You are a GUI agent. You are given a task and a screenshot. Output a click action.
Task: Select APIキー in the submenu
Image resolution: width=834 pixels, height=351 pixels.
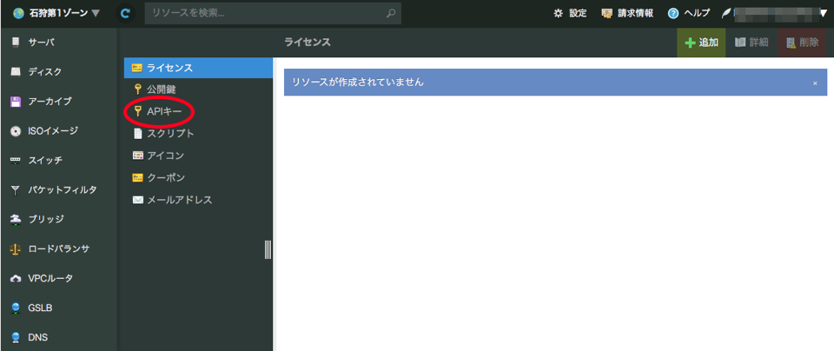coord(164,111)
